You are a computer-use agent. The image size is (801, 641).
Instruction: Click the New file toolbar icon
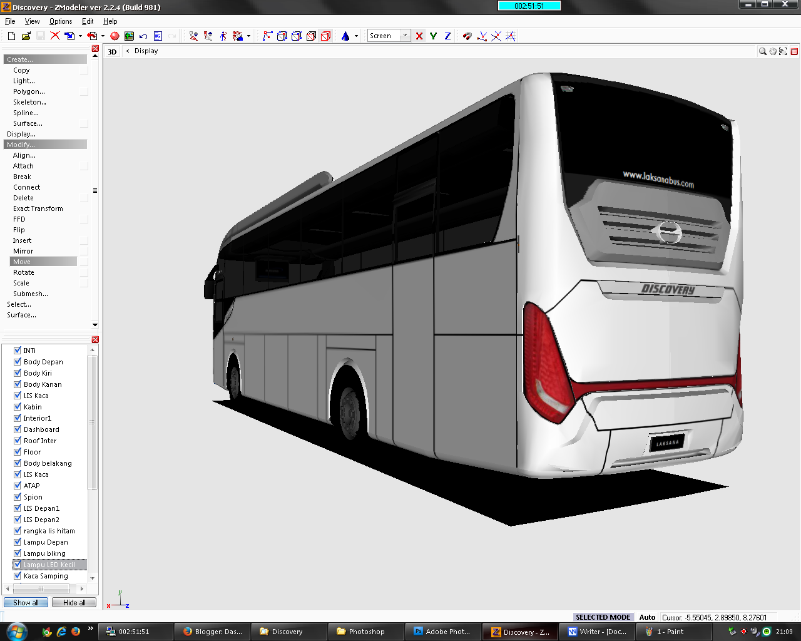pos(11,36)
